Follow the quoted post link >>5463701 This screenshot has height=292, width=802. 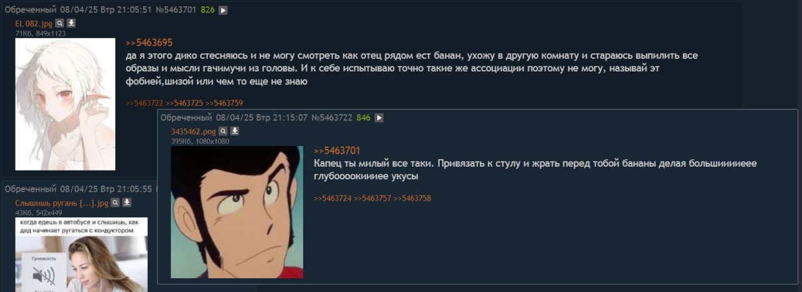[337, 150]
